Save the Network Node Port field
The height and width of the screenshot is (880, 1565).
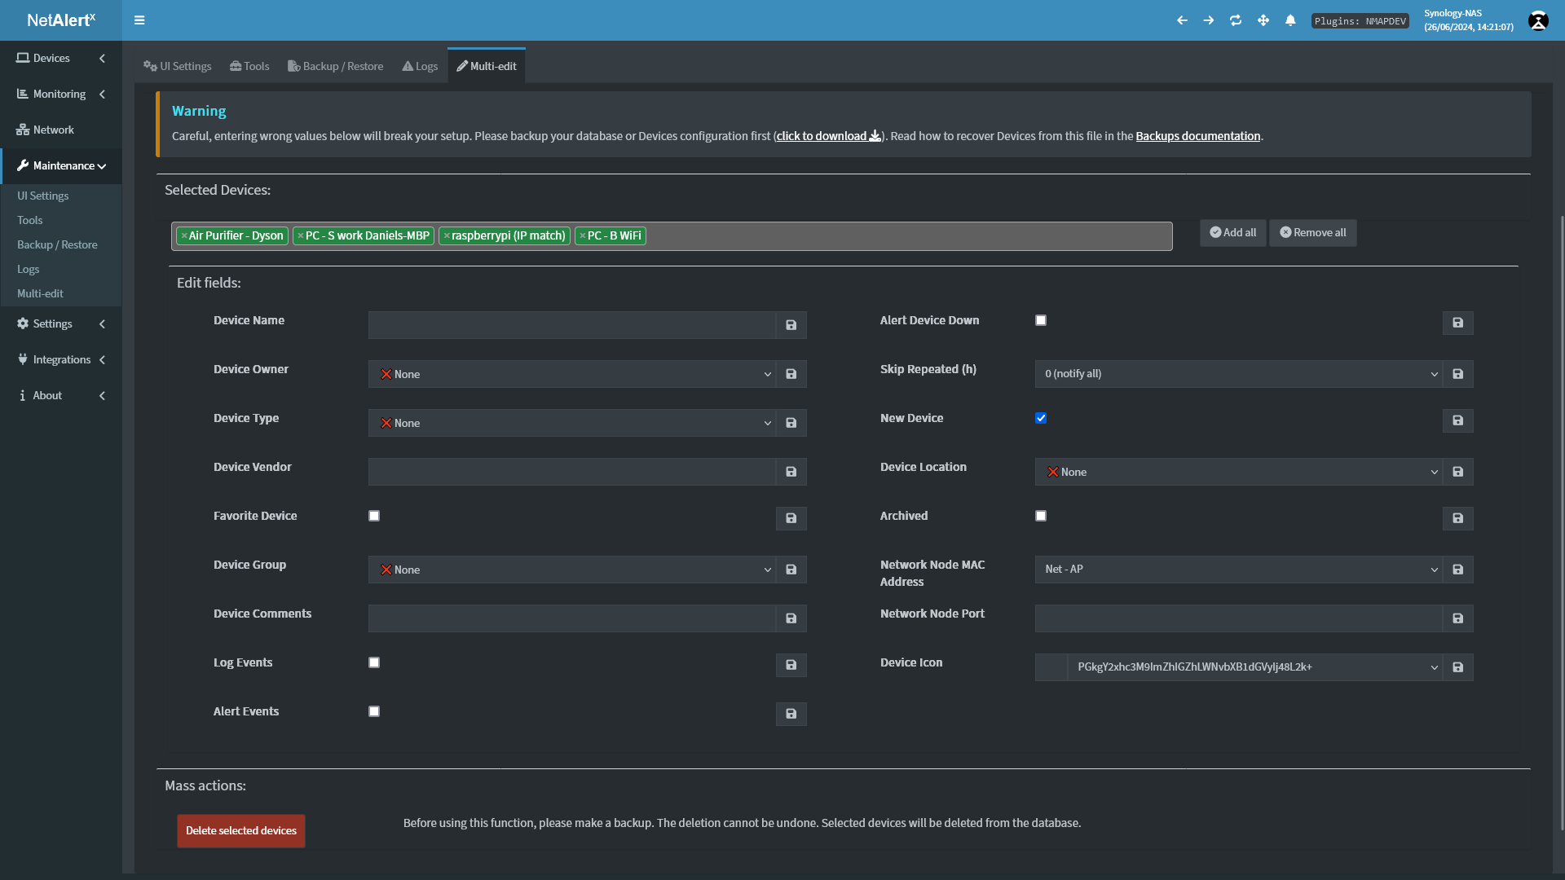tap(1457, 618)
